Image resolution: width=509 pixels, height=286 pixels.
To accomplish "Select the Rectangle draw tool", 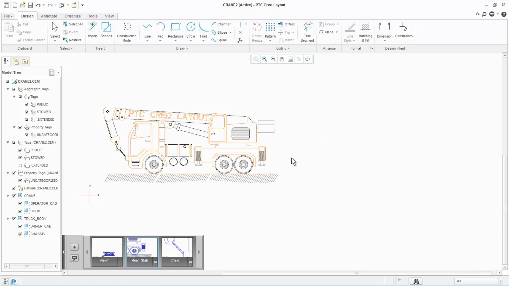I will coord(175,30).
